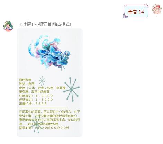Image resolution: width=163 pixels, height=144 pixels.
Task: Click the 好感潜力 1~2000 line
Action: click(36, 96)
